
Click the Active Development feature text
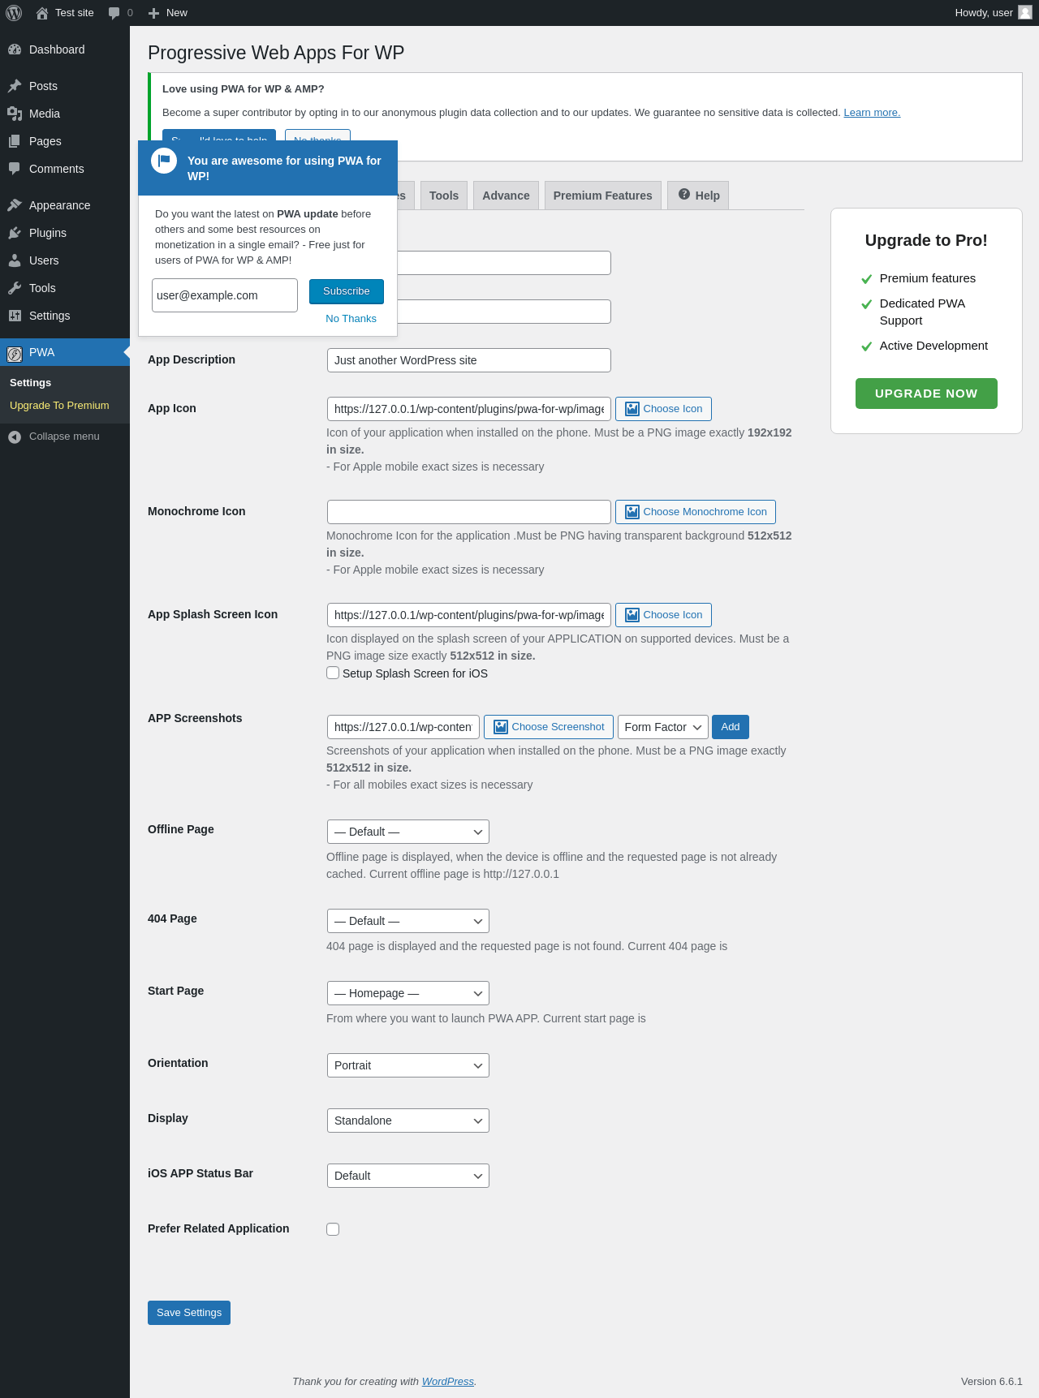click(x=933, y=346)
